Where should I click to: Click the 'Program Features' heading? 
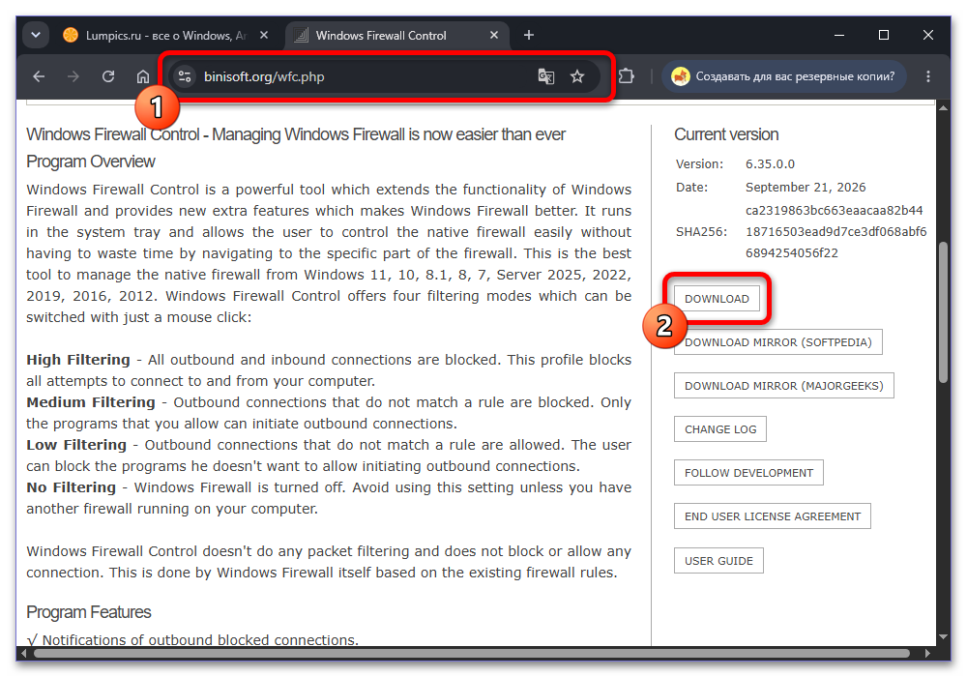89,612
